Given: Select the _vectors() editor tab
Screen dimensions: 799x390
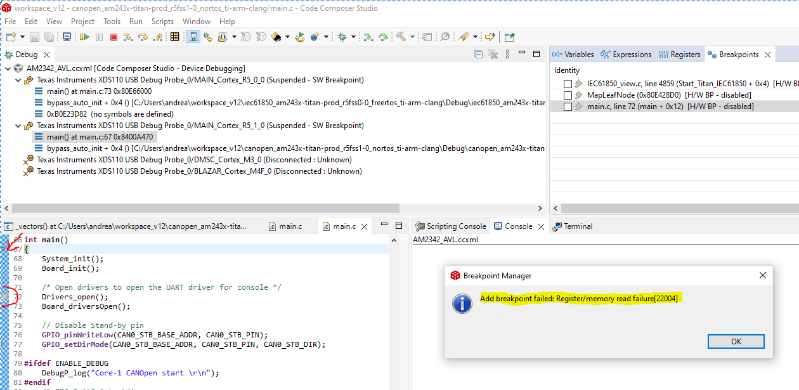Looking at the screenshot, I should click(x=126, y=226).
